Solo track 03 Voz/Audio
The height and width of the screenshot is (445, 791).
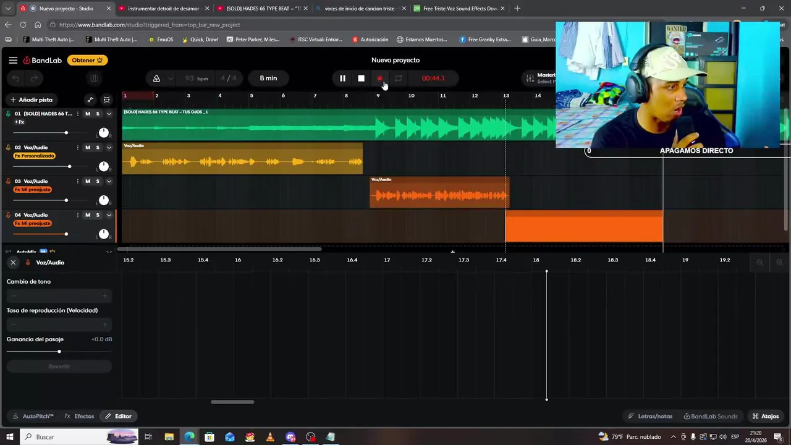pyautogui.click(x=98, y=181)
